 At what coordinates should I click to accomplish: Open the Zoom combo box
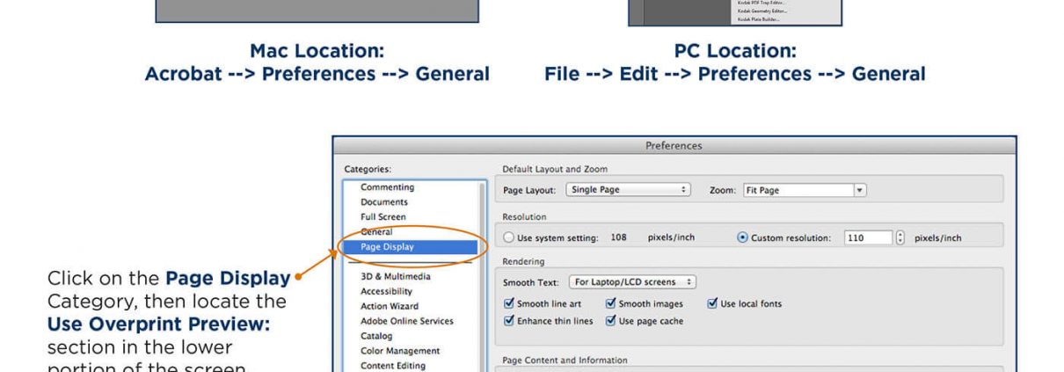[x=805, y=190]
